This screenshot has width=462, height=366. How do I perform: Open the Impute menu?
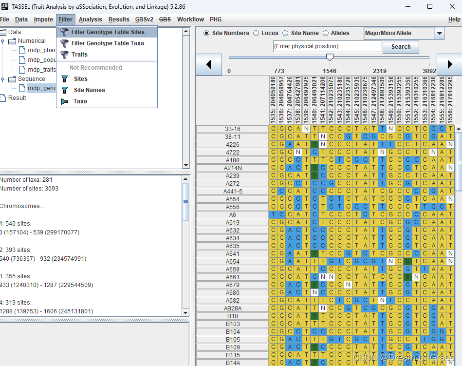[43, 19]
